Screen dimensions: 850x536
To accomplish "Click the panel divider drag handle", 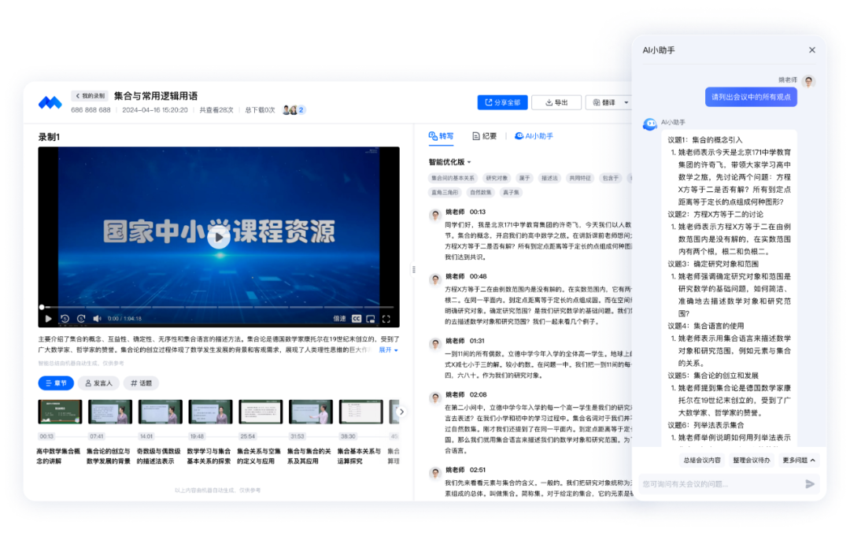I will click(x=414, y=269).
